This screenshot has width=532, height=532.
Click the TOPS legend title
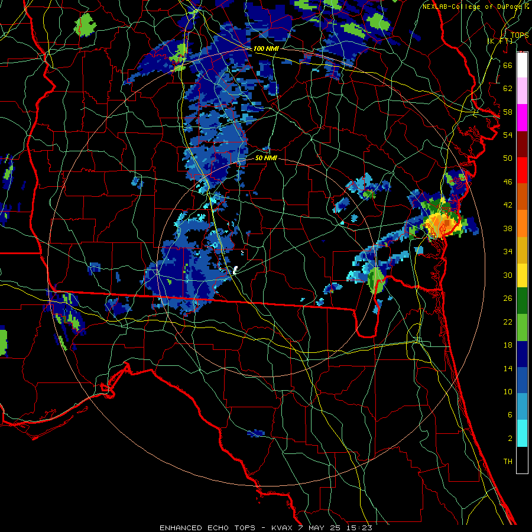(x=520, y=35)
